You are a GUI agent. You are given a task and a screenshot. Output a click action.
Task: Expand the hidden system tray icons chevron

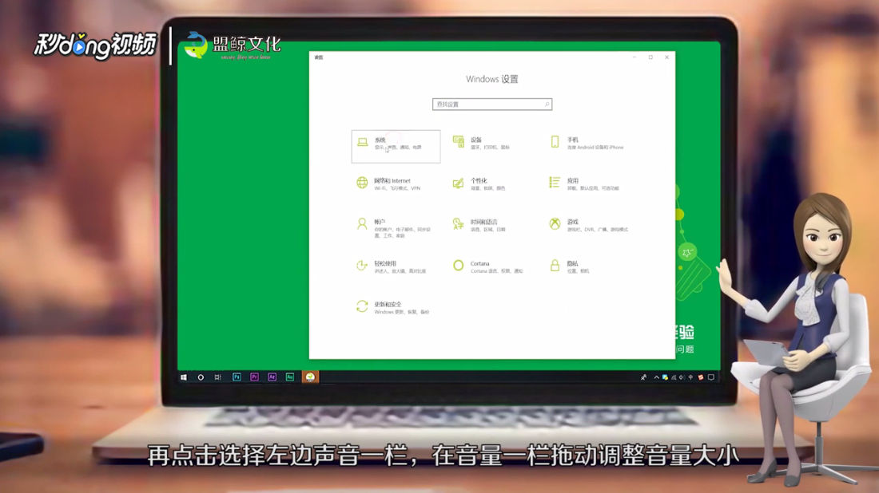pos(656,377)
